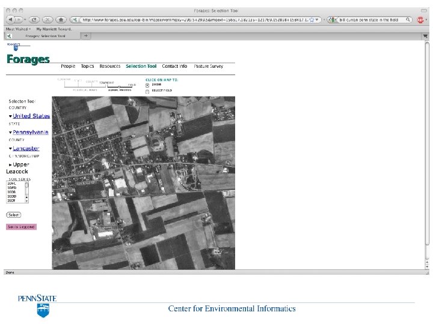
Task: Click the Soil Series list up arrow
Action: point(26,197)
